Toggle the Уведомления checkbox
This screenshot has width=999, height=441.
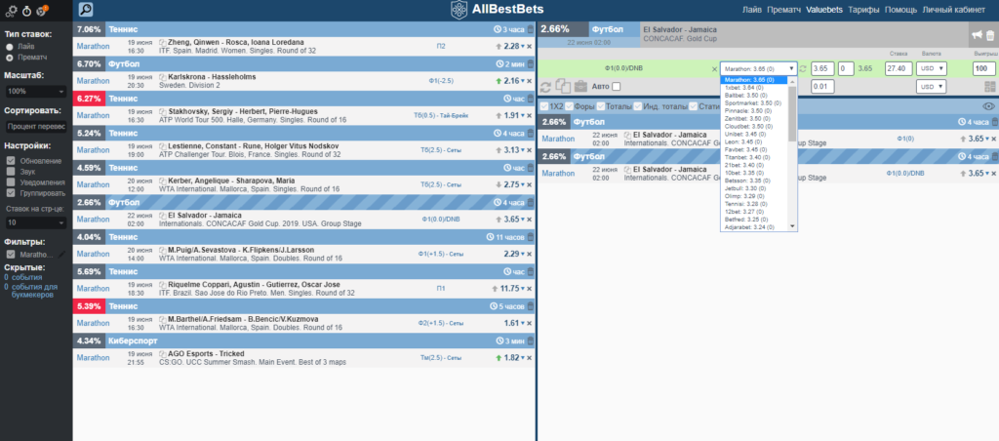tap(10, 182)
